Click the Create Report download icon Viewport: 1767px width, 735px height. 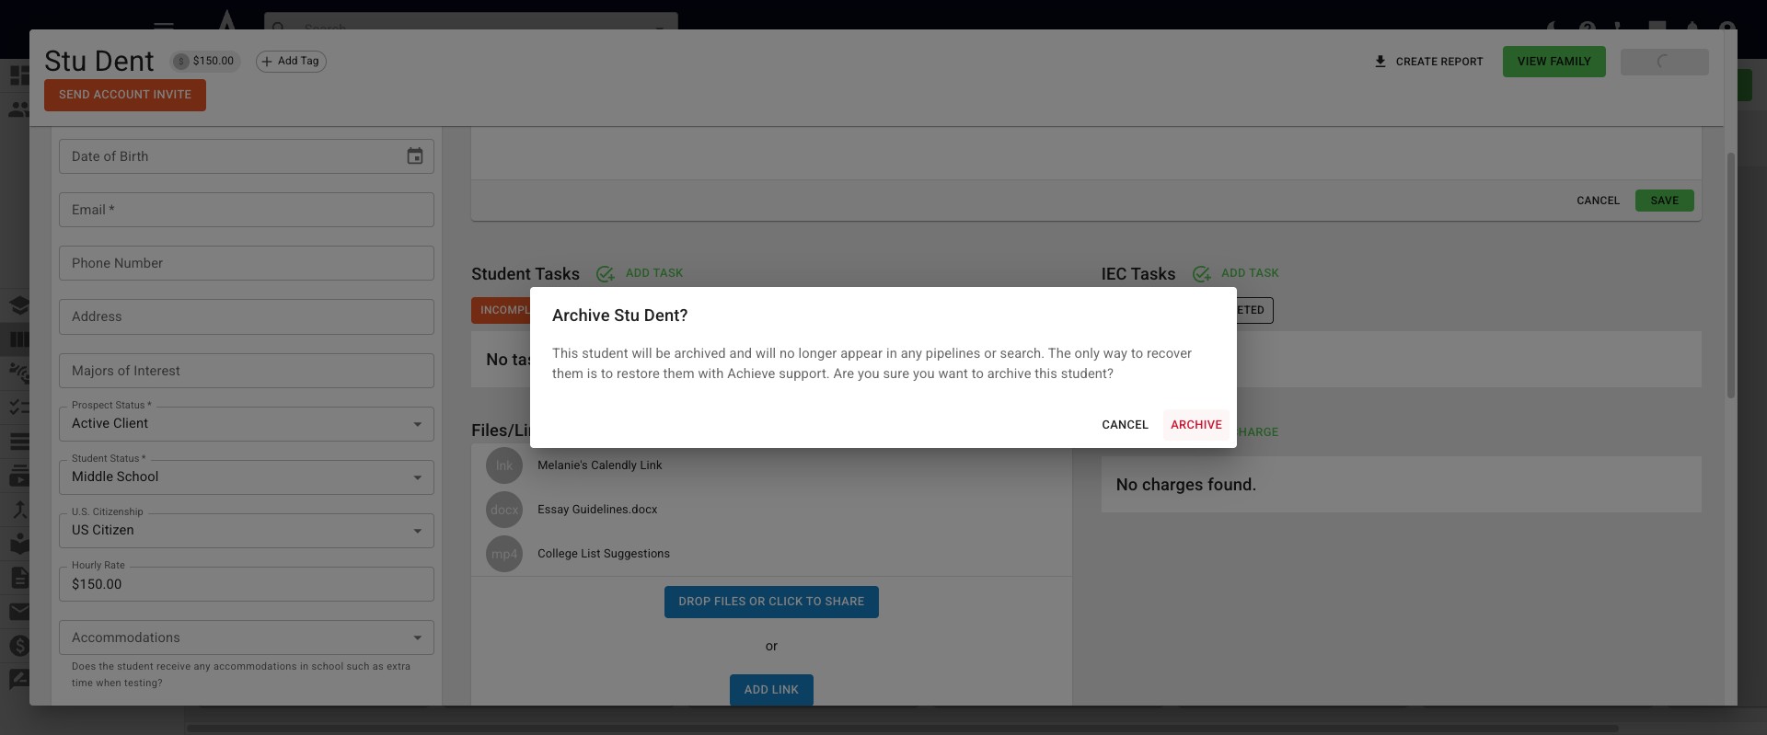point(1380,62)
